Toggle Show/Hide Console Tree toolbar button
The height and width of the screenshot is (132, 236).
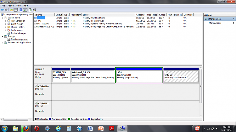(15, 10)
